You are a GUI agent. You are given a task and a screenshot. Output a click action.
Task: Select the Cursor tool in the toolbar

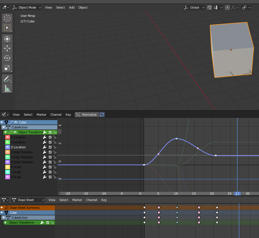(x=7, y=18)
